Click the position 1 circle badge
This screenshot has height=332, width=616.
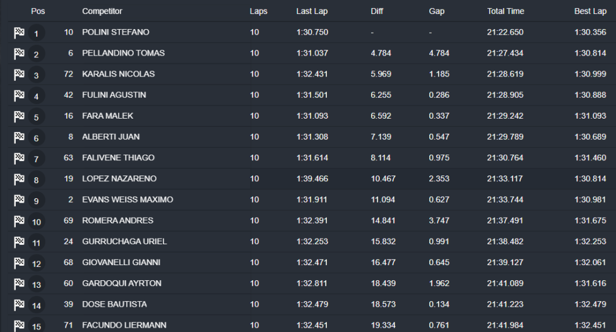tap(36, 33)
